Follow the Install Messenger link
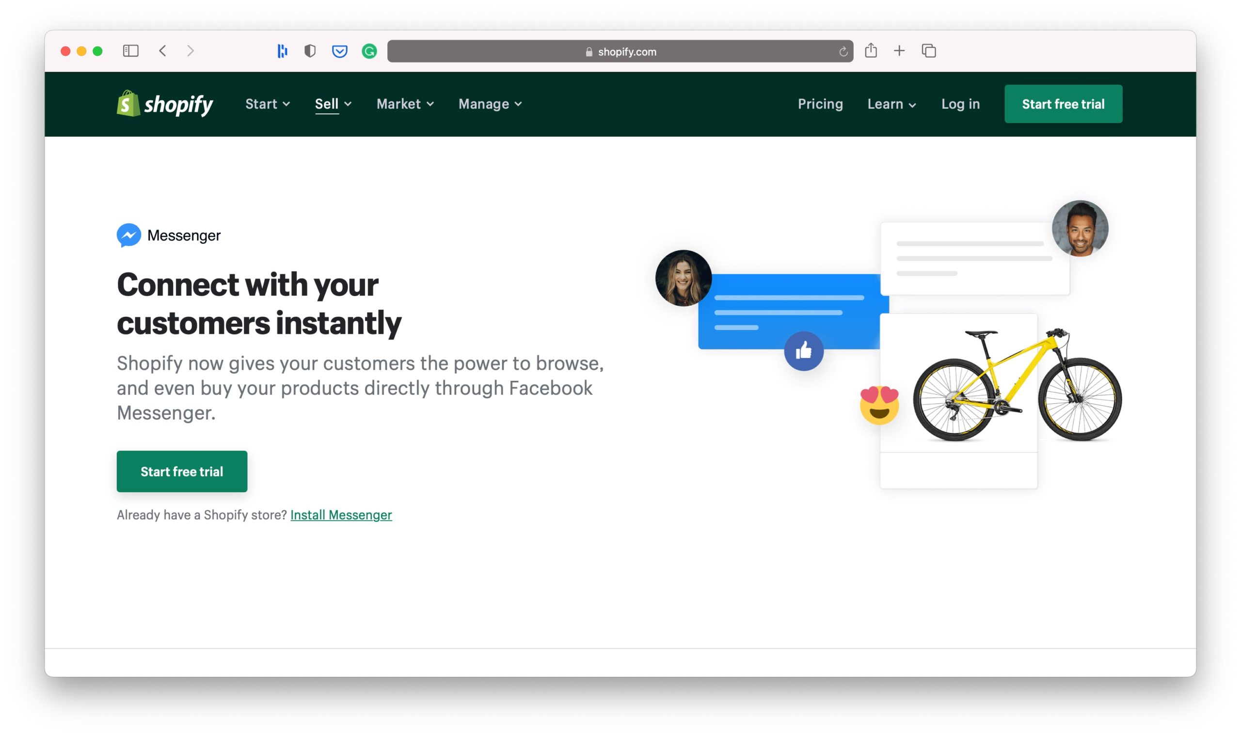Screen dimensions: 1241x736 (x=341, y=515)
